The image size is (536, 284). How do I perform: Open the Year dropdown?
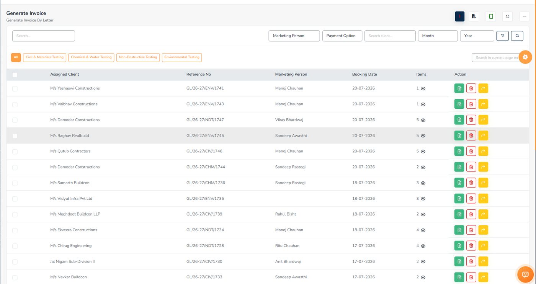pos(477,36)
